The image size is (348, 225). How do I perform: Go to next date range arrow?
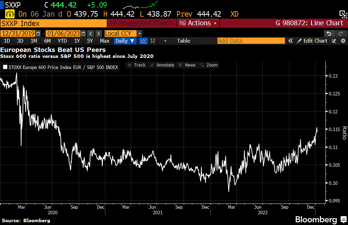tap(98, 34)
